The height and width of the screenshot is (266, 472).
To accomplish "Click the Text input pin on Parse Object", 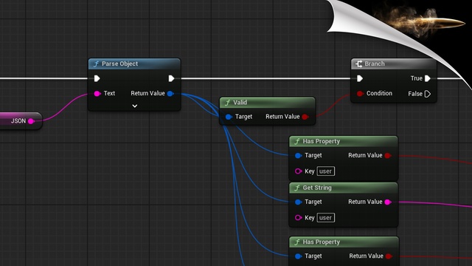I will [97, 94].
